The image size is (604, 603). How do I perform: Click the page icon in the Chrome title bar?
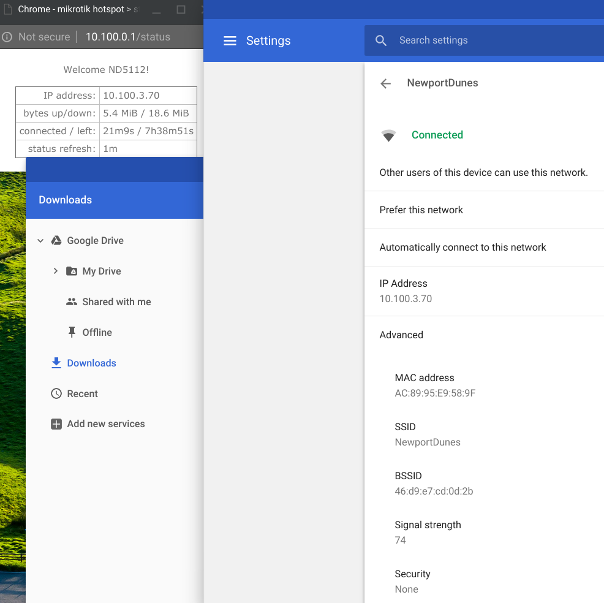tap(8, 9)
